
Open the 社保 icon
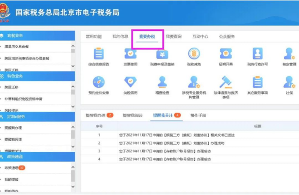pos(289,82)
